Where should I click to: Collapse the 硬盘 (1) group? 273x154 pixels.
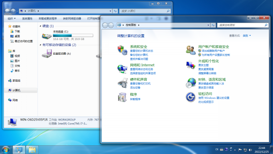pyautogui.click(x=40, y=26)
